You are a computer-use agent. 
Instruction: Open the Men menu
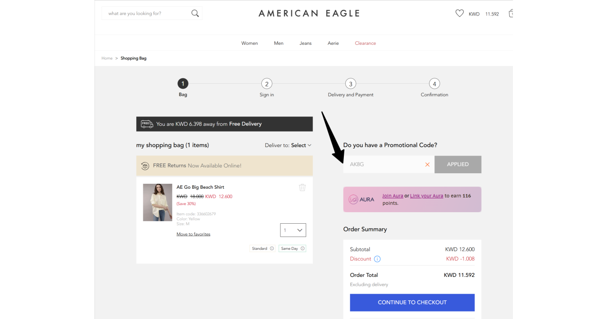coord(279,43)
